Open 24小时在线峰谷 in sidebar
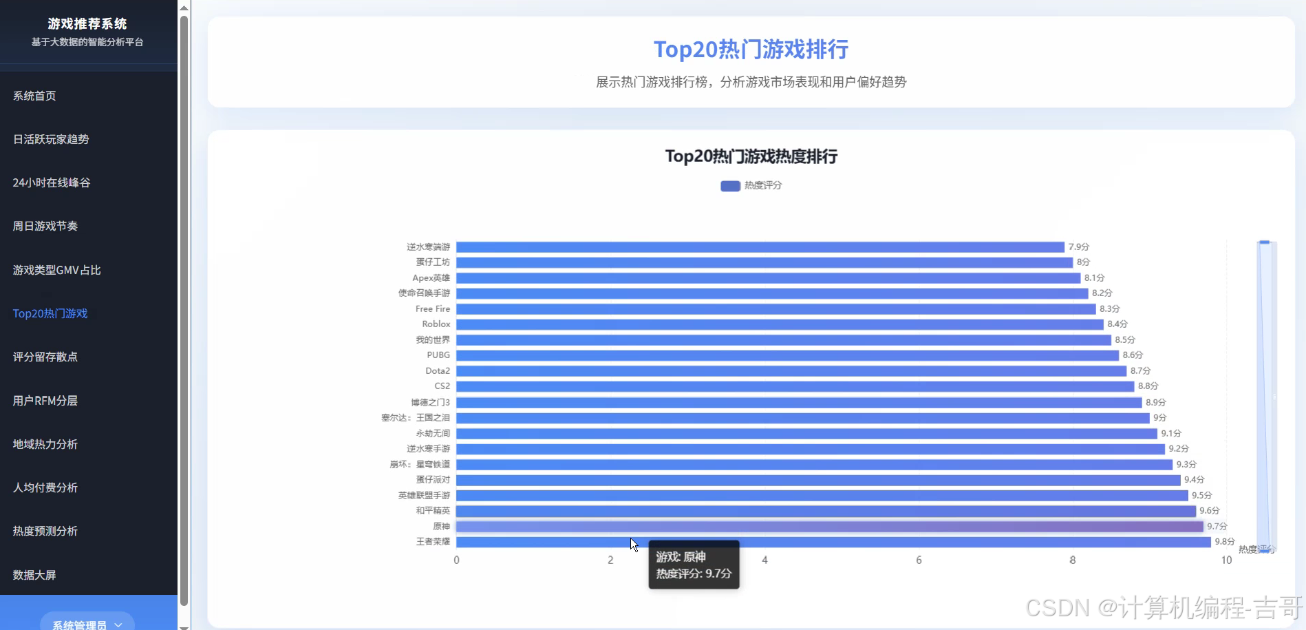 pyautogui.click(x=52, y=182)
